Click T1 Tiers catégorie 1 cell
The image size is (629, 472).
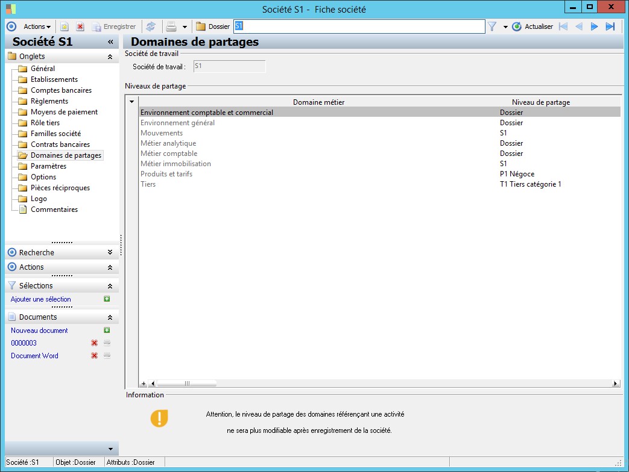530,184
